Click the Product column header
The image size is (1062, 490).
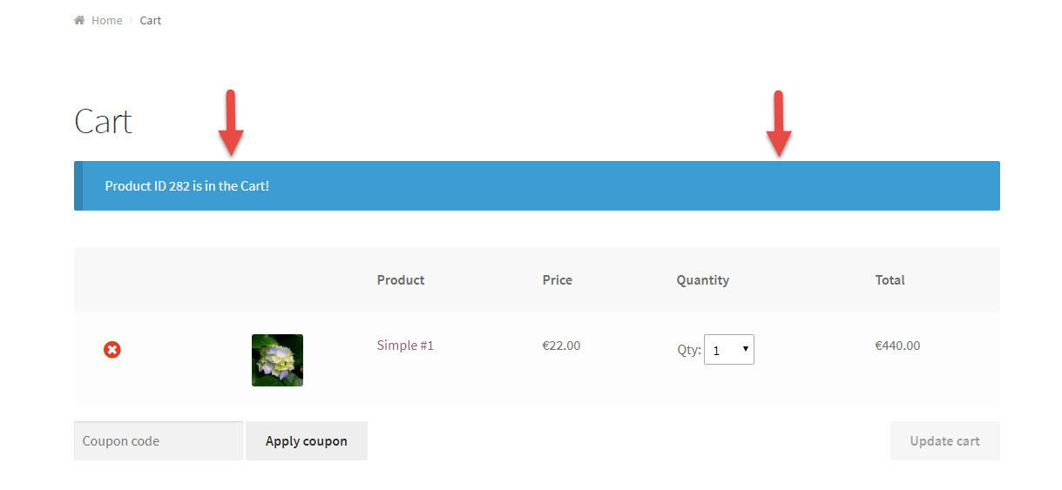(x=401, y=279)
